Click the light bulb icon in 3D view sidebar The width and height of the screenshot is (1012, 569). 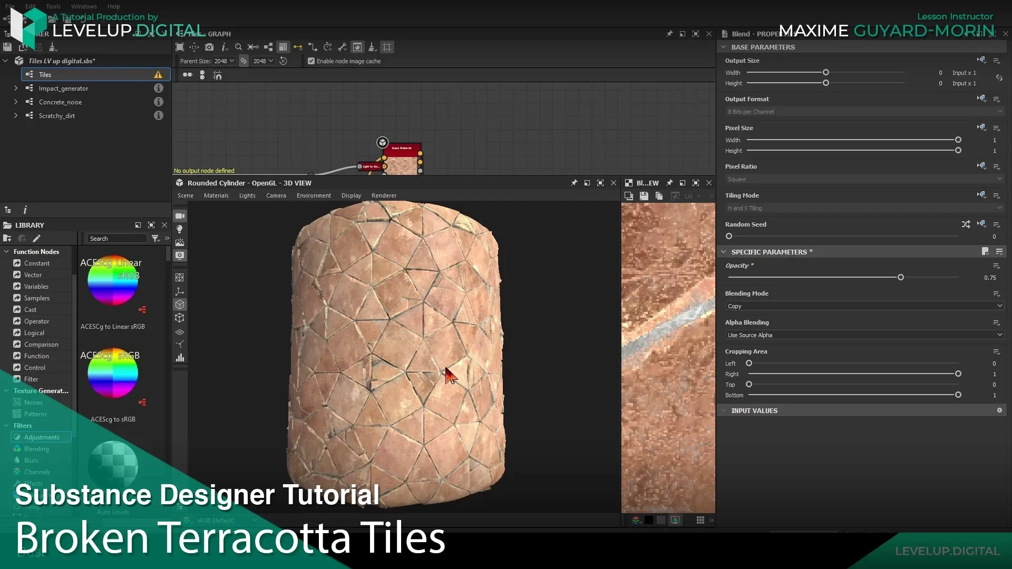180,229
